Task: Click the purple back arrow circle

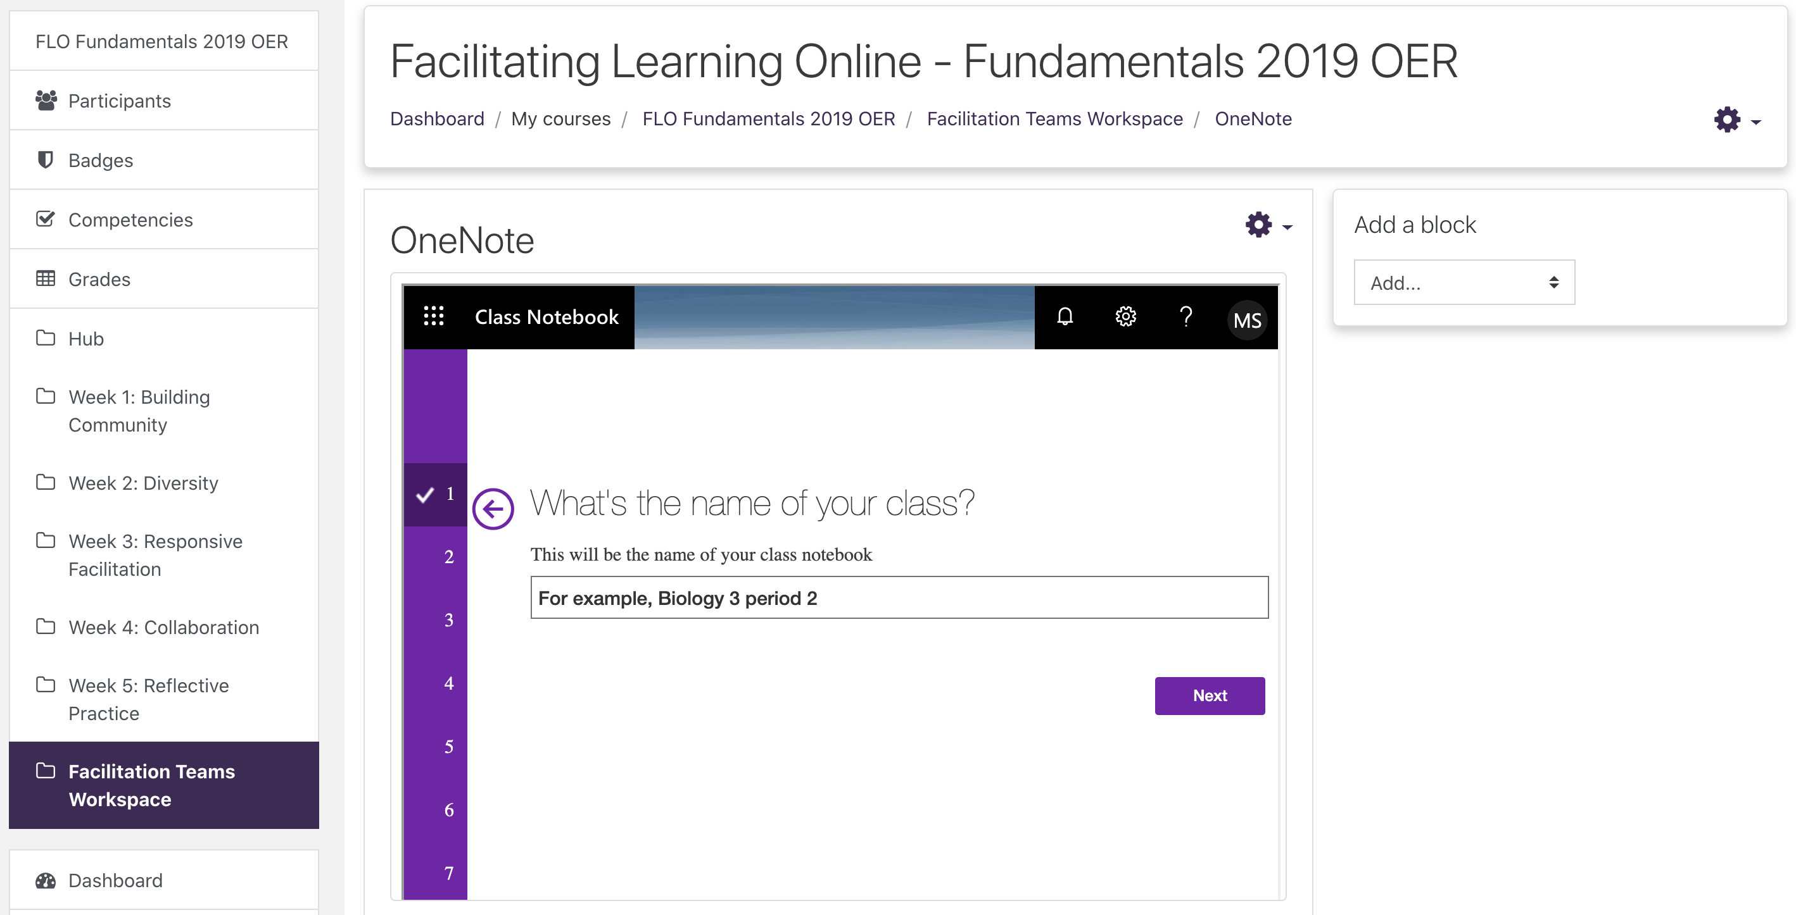Action: [493, 509]
